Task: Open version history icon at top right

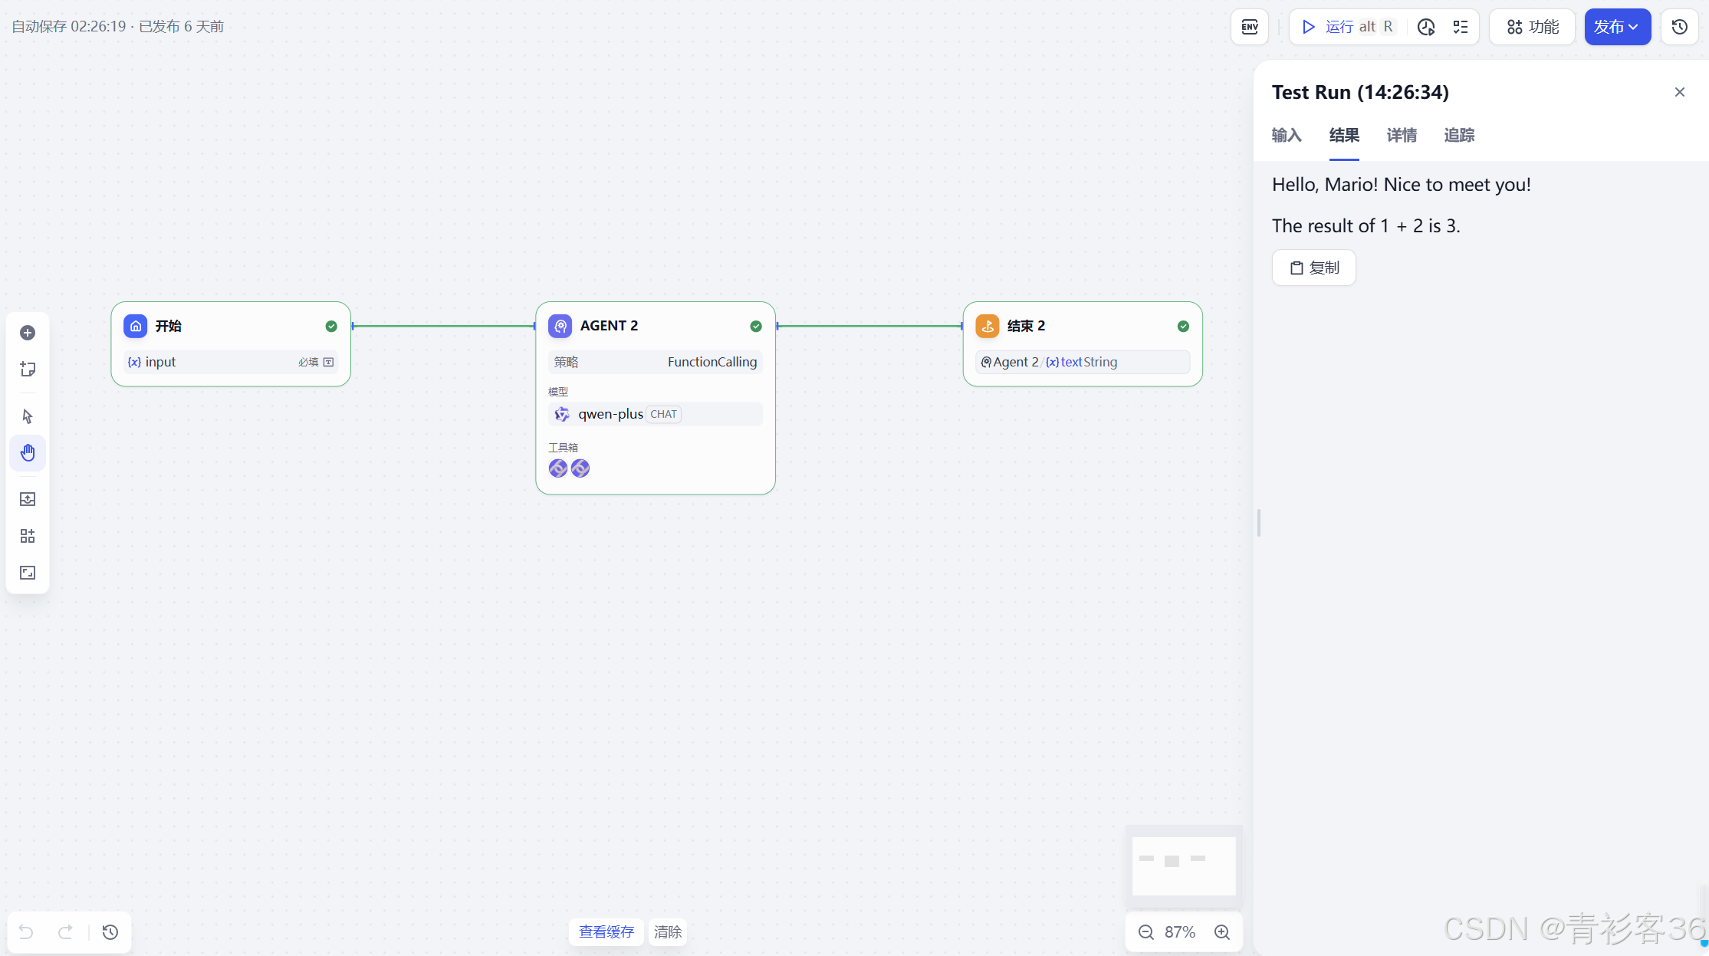Action: pos(1680,27)
